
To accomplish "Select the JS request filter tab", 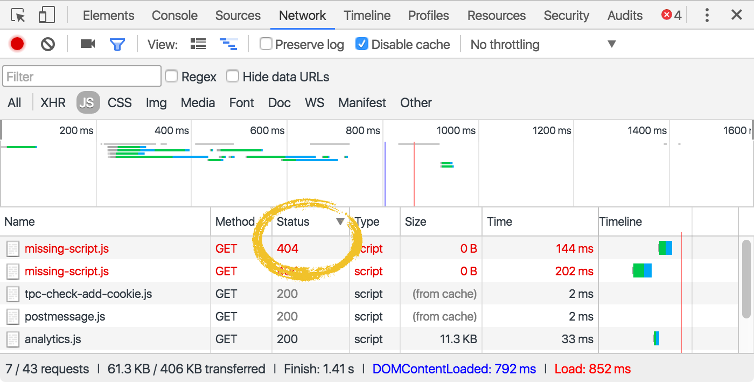I will [x=88, y=102].
